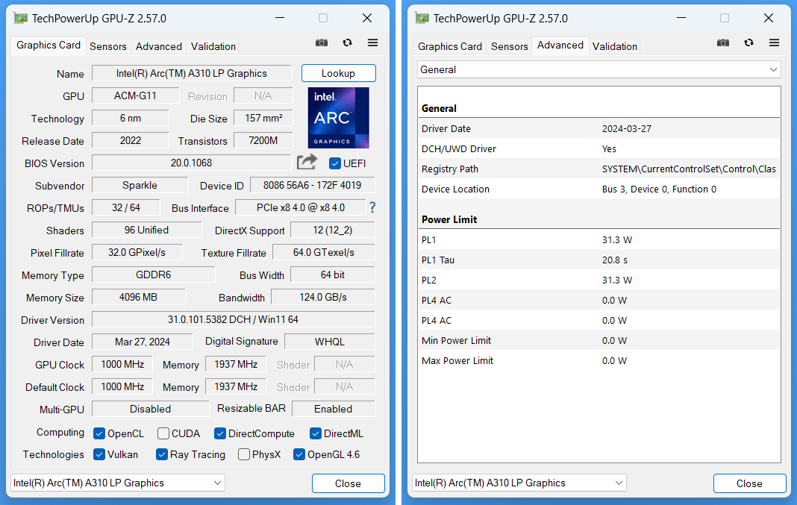Switch to Graphics Card tab in right window

tap(450, 46)
